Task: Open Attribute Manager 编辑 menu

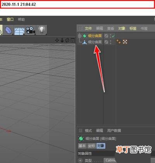Action: tap(100, 131)
